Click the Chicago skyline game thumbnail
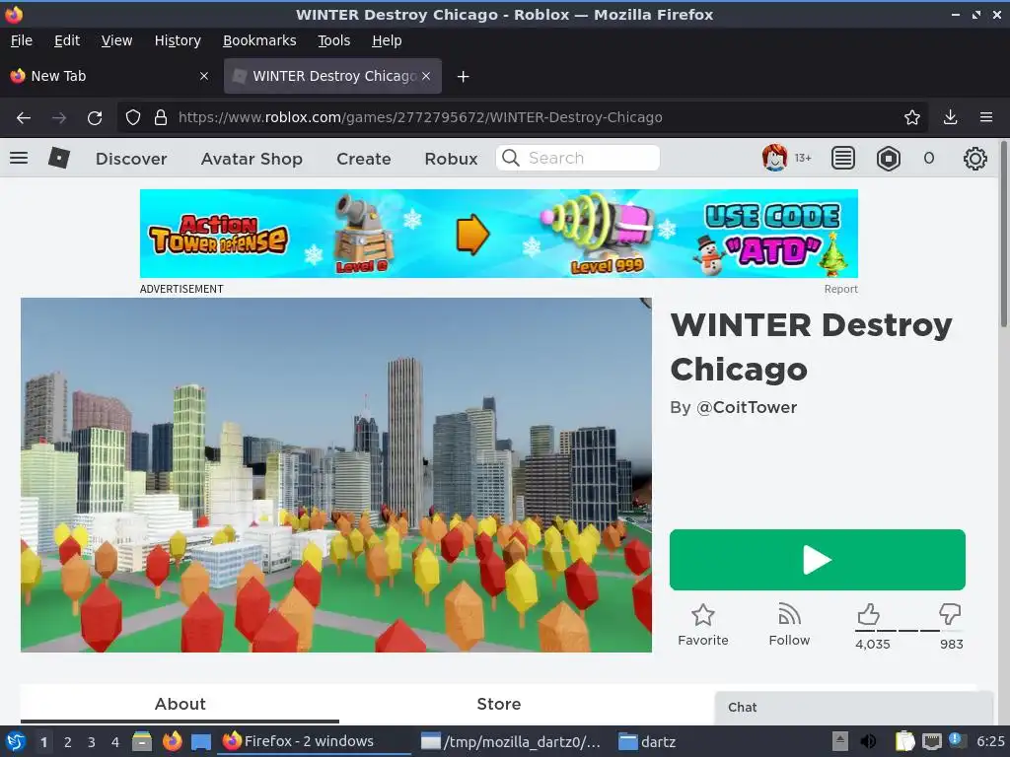The height and width of the screenshot is (757, 1010). (336, 475)
